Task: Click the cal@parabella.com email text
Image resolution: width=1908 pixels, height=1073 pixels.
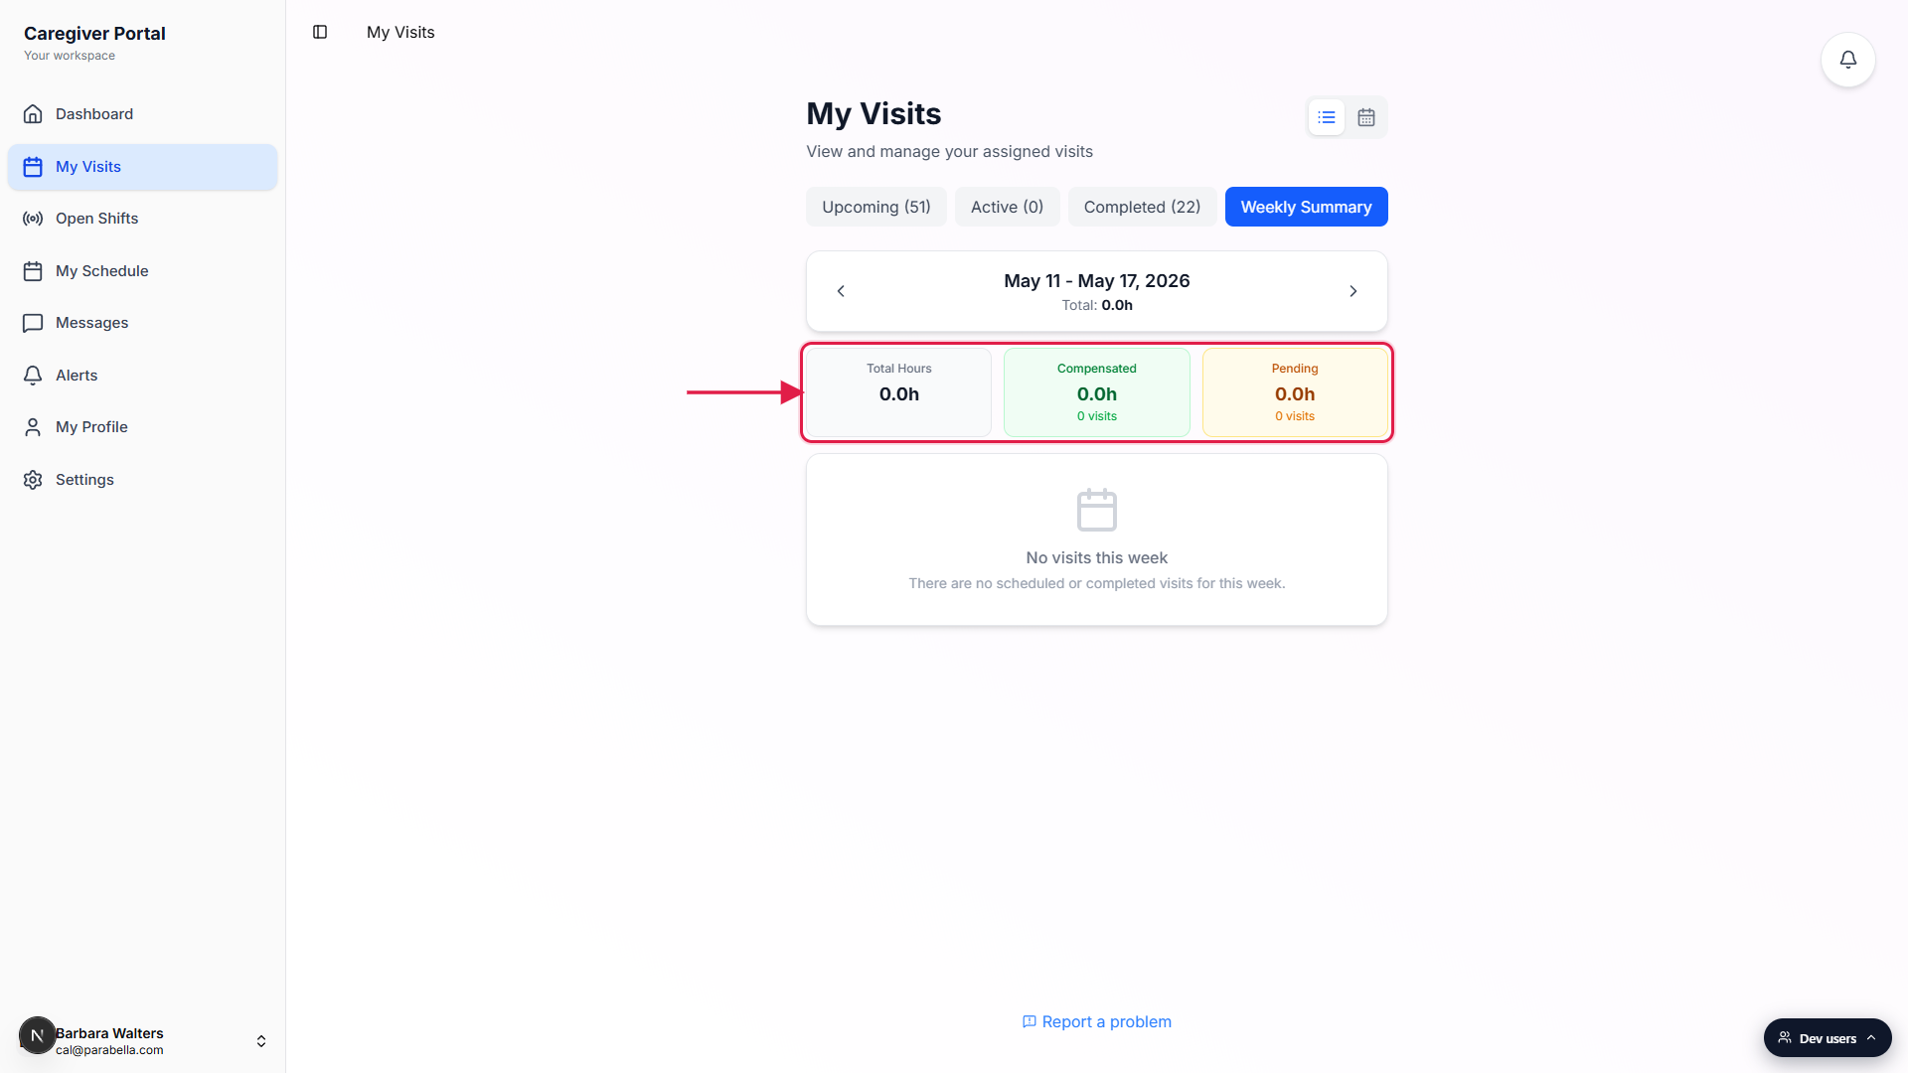Action: pyautogui.click(x=109, y=1050)
